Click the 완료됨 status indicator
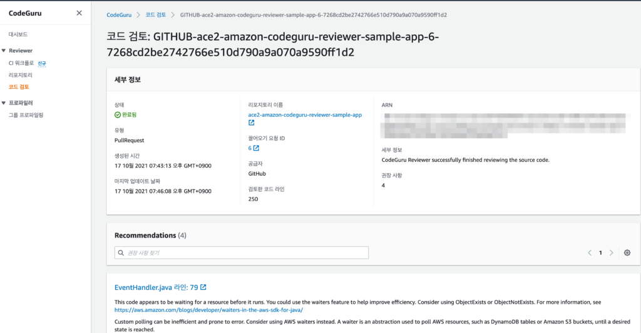The height and width of the screenshot is (333, 641). (x=125, y=115)
